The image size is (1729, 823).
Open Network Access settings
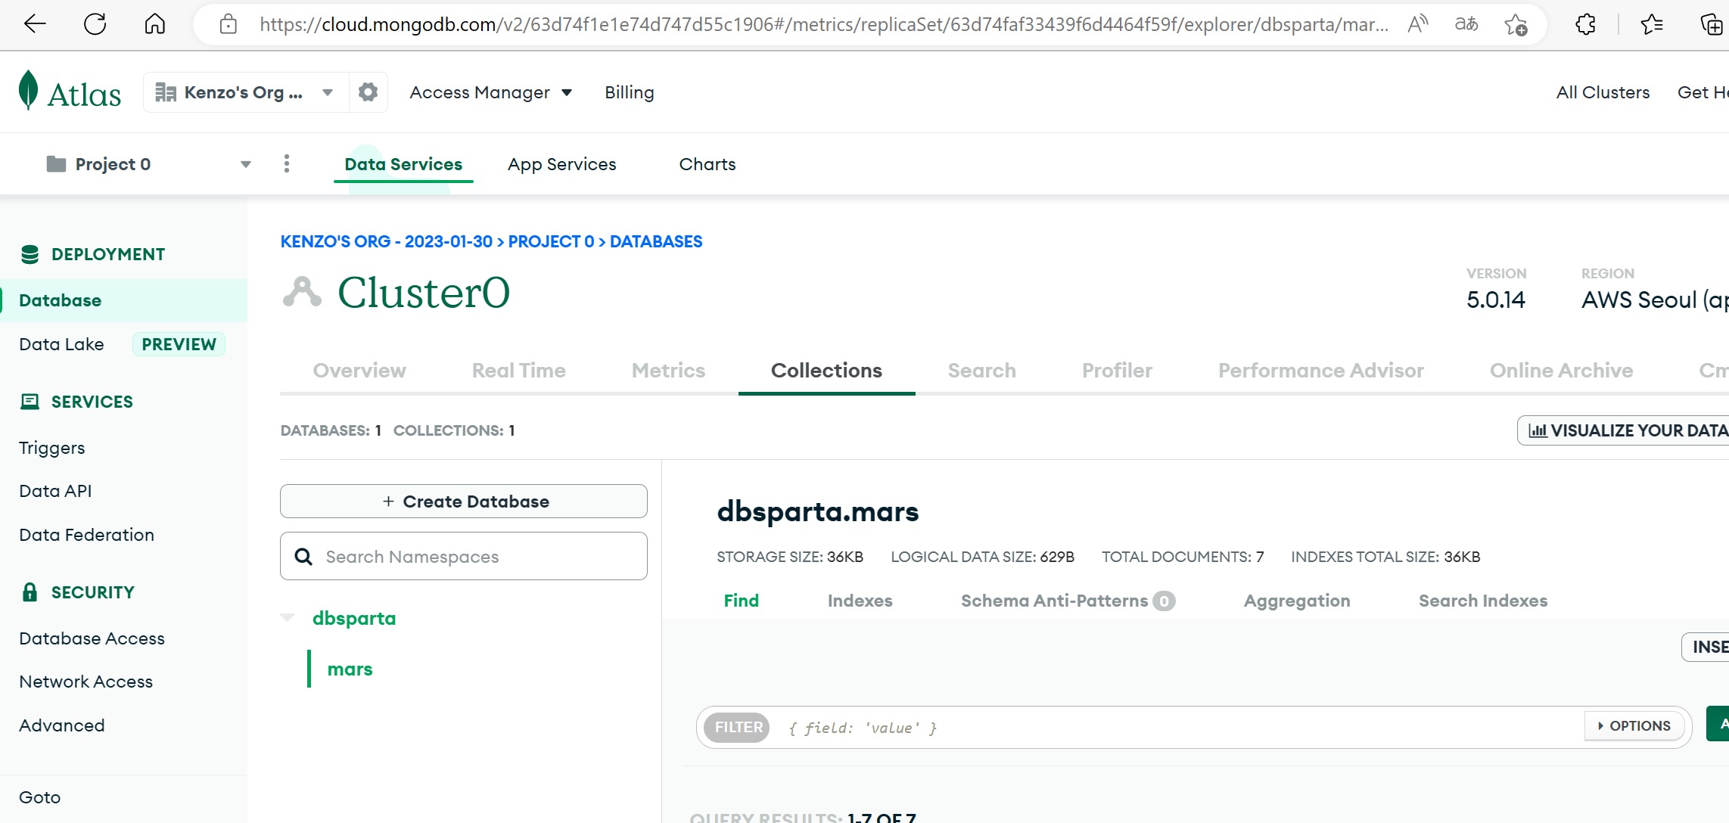(x=86, y=682)
